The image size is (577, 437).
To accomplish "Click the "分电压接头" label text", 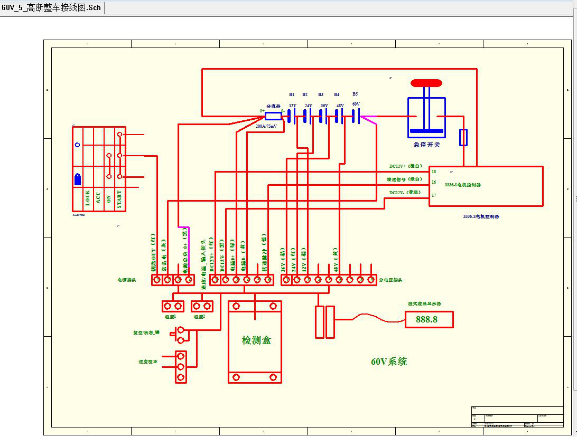I will pos(390,280).
